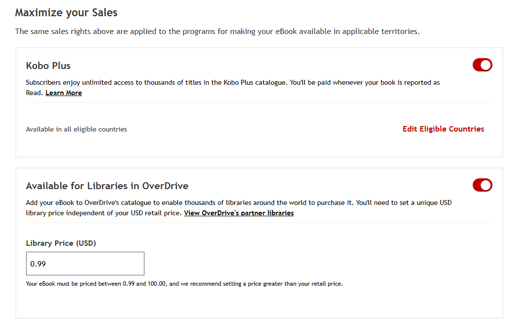Click the sales rights subtitle sentence
The image size is (520, 333).
217,32
